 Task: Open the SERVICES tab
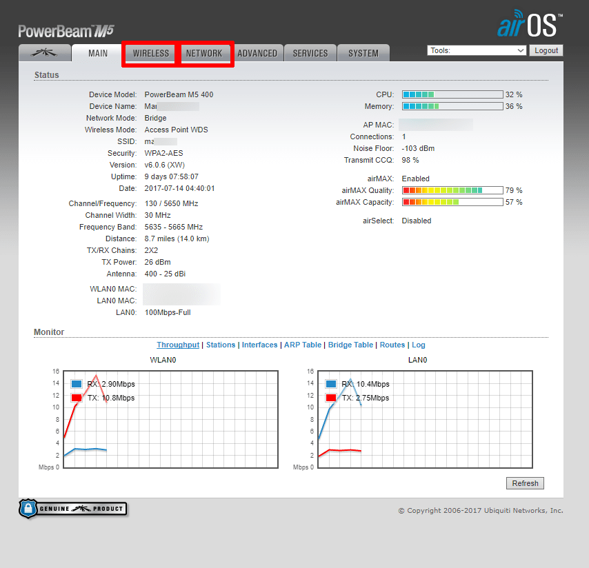[x=310, y=53]
